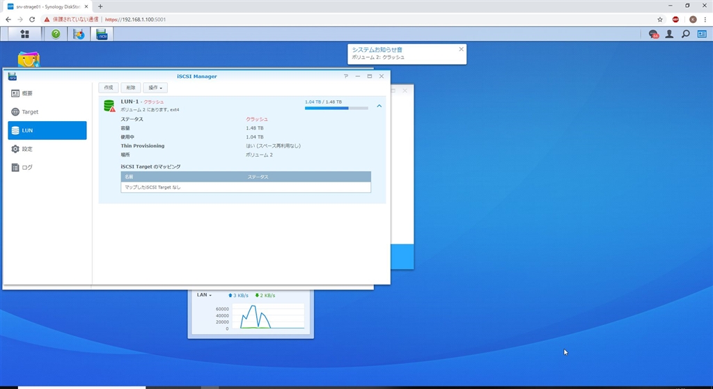Switch to iSCSI Manager taskbar icon
The width and height of the screenshot is (713, 389).
click(102, 34)
